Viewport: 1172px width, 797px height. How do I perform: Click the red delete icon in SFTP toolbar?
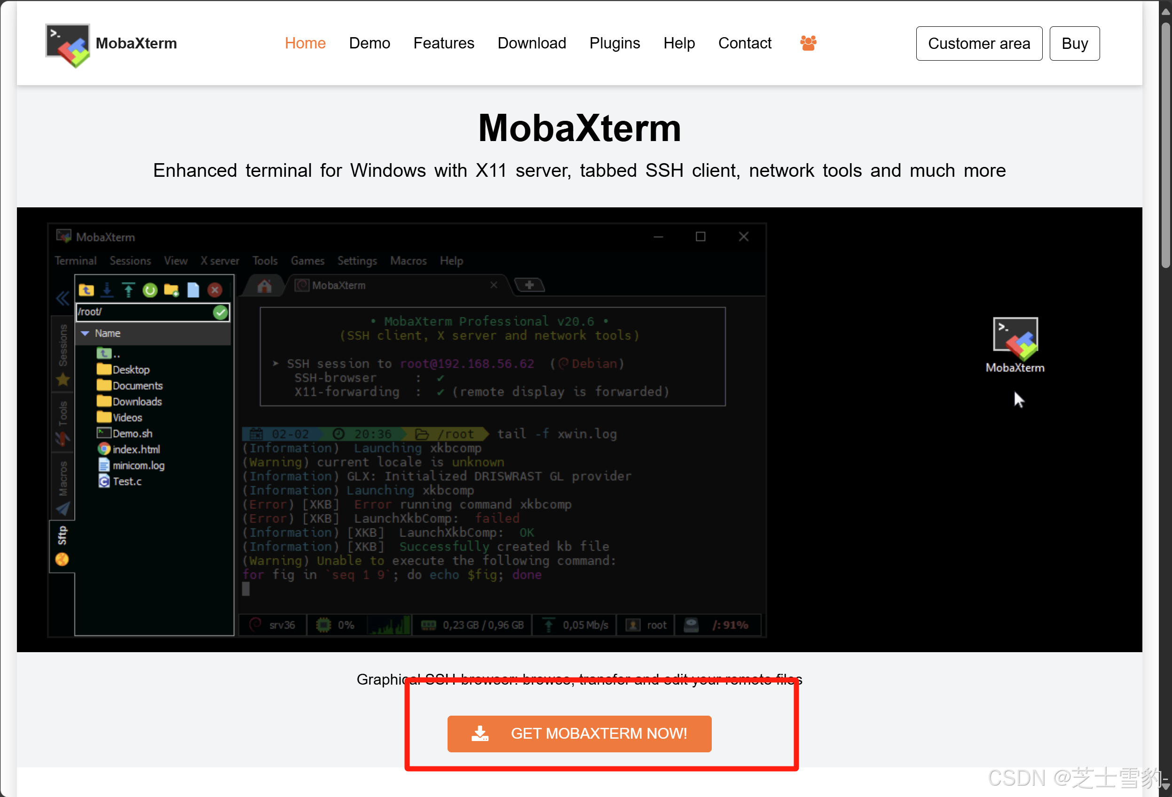215,290
